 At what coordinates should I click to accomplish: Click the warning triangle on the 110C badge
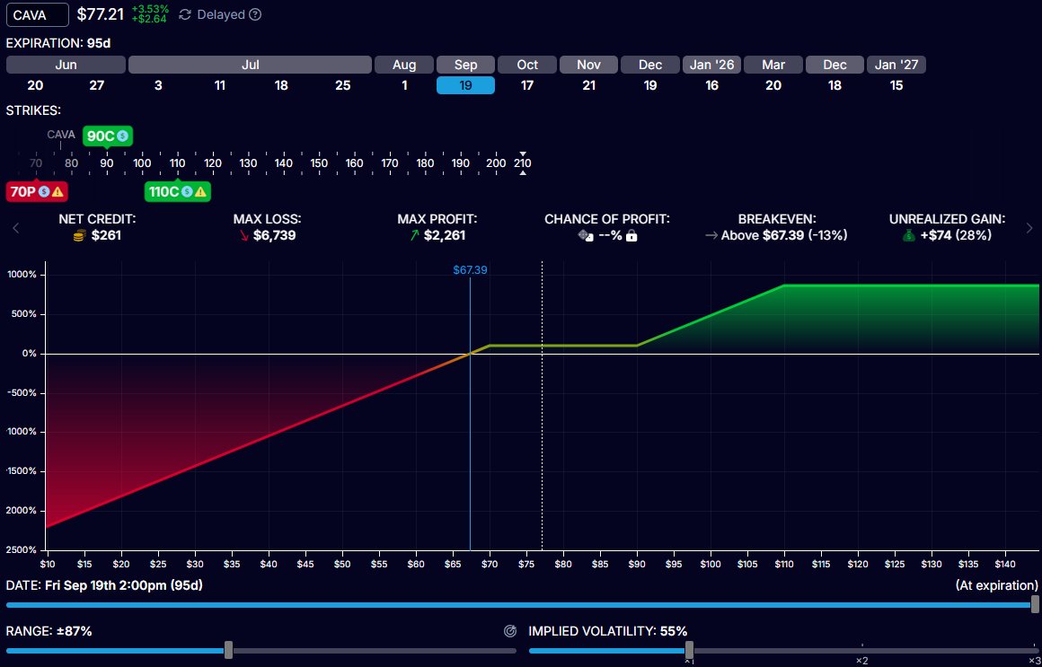point(200,191)
